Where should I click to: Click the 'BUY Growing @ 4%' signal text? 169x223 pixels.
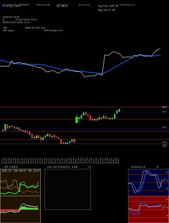[53, 30]
